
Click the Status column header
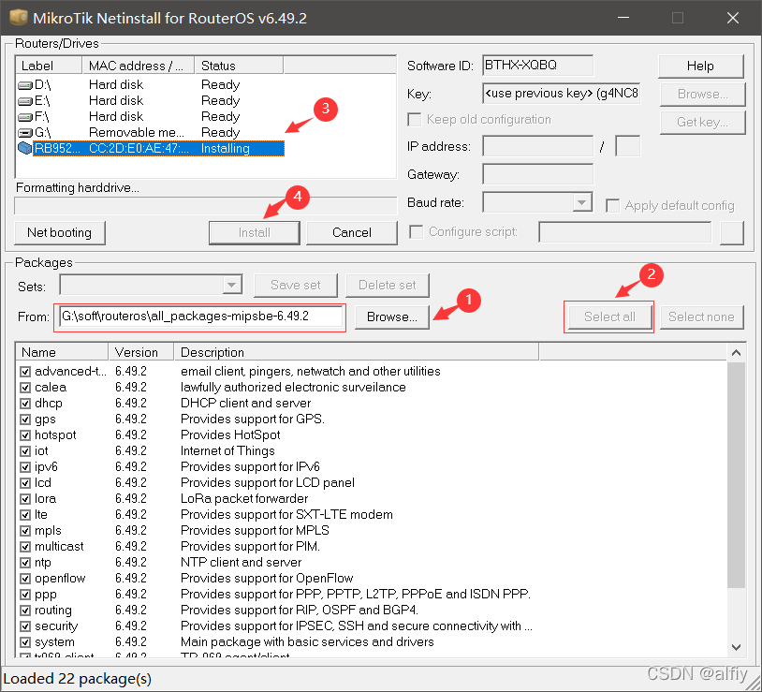(239, 66)
